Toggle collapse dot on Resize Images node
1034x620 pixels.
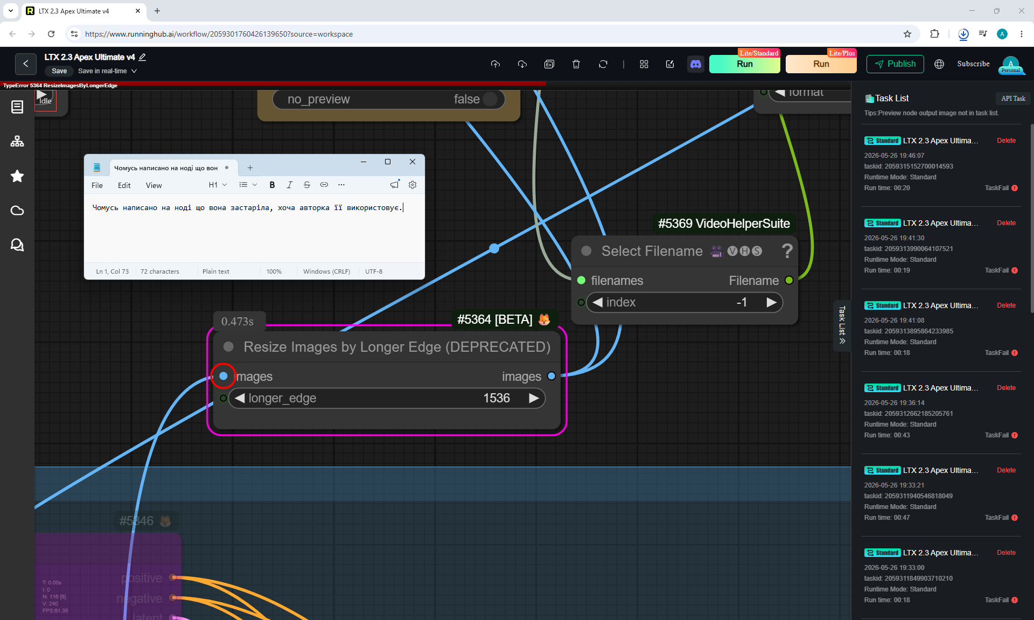(x=228, y=347)
